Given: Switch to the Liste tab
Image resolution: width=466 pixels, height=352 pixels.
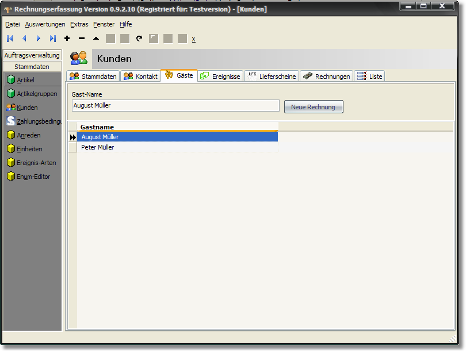Looking at the screenshot, I should (x=369, y=76).
